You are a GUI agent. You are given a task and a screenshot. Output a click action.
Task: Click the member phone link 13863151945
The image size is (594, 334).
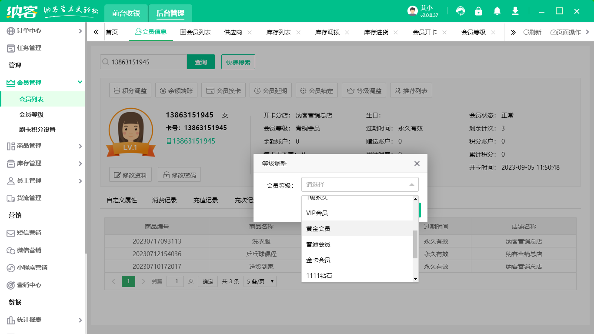click(191, 141)
